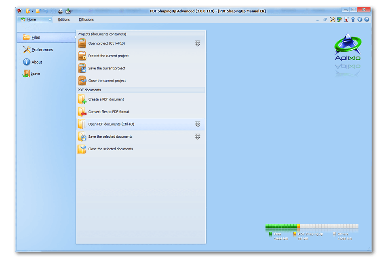Click the greyed refresh icon in quick access toolbar
Viewport: 388px width, 258px height.
pos(53,11)
